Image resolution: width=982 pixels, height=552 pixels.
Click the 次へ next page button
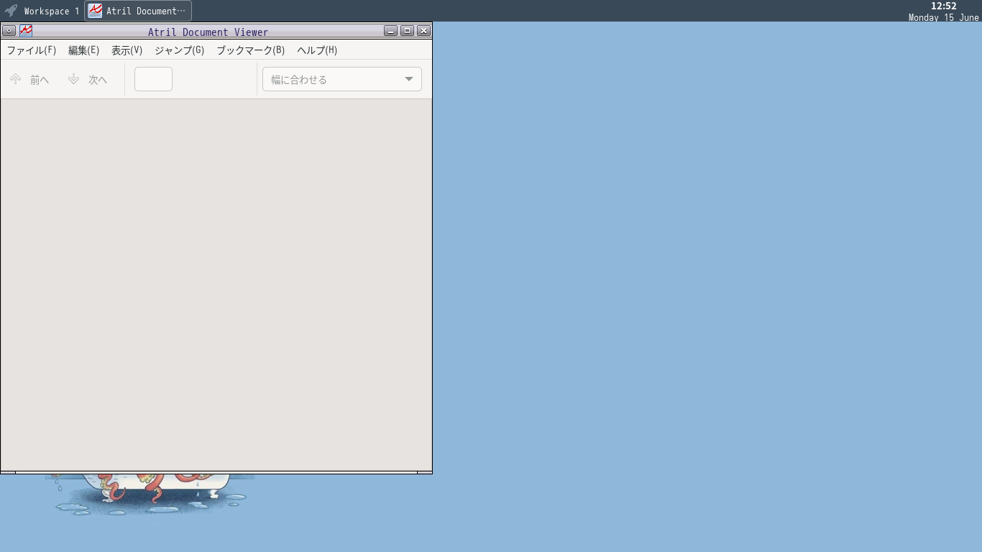[88, 79]
